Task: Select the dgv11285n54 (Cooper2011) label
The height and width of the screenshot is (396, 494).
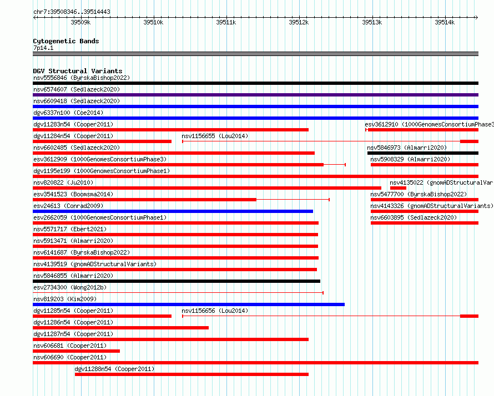Action: [73, 311]
